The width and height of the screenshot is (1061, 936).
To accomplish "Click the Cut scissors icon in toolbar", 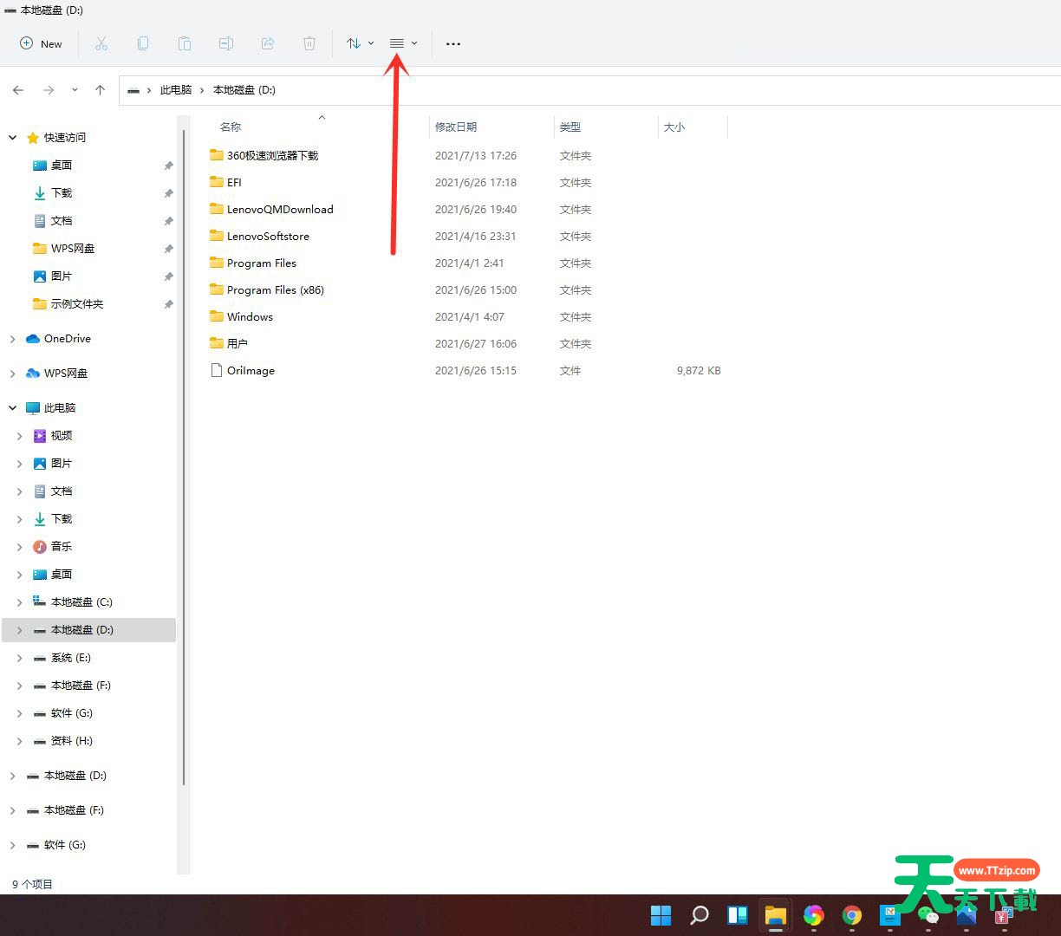I will tap(101, 43).
